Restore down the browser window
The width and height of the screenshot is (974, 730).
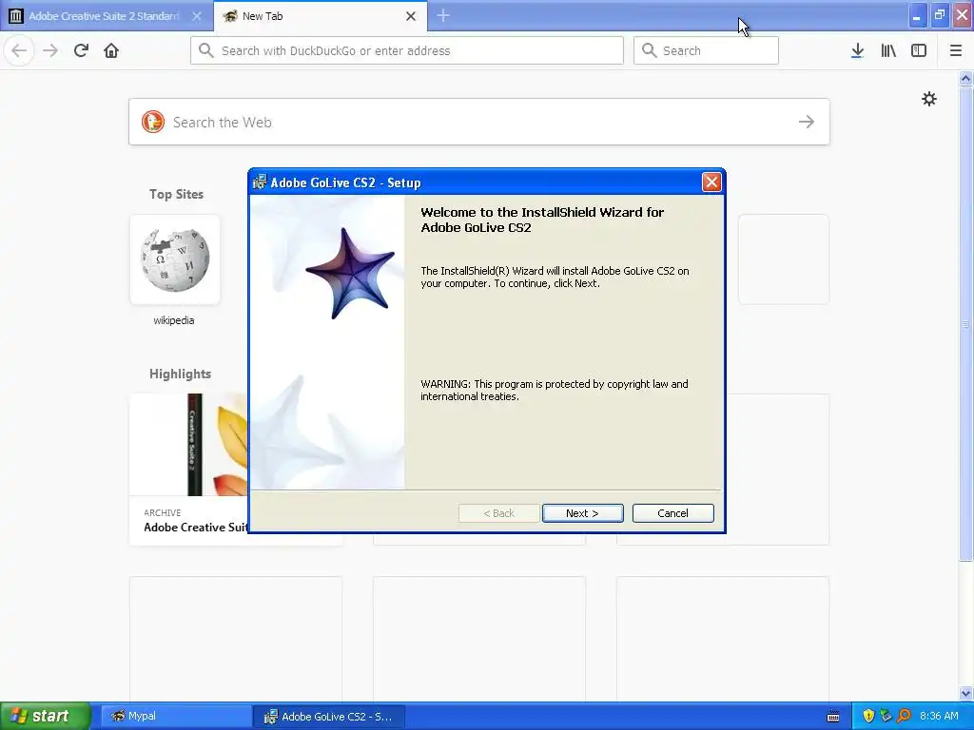[939, 15]
